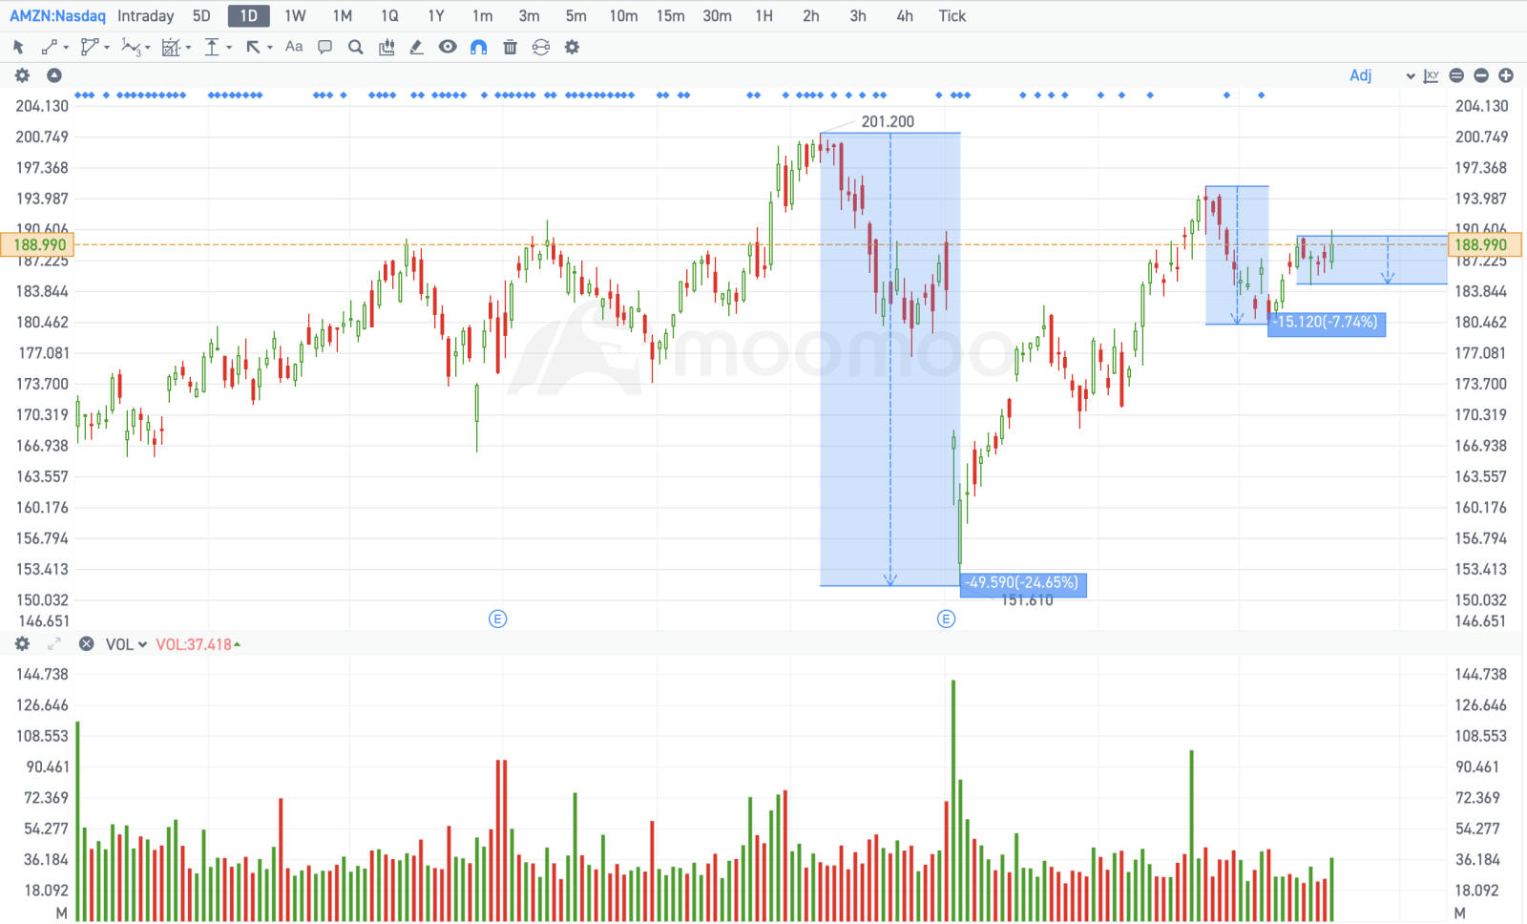Switch to 1H hourly timeframe

(764, 16)
